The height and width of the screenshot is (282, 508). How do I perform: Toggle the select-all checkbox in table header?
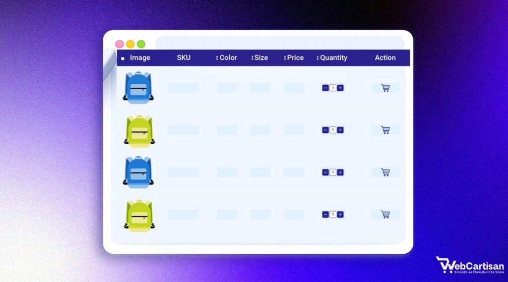(x=123, y=58)
